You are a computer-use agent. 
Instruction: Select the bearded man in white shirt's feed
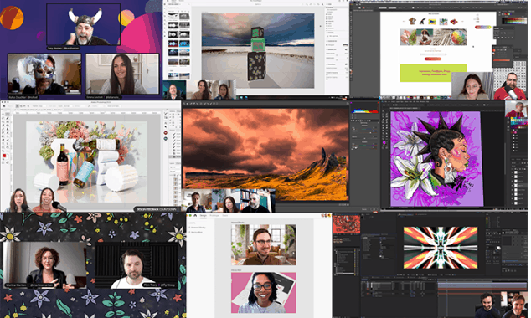[137, 266]
